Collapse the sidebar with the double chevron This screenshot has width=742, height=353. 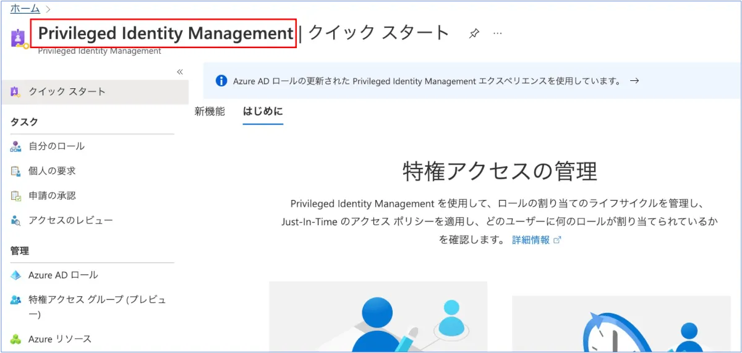pyautogui.click(x=180, y=72)
